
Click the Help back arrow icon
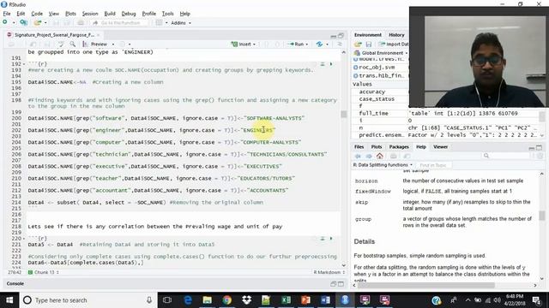pyautogui.click(x=358, y=156)
